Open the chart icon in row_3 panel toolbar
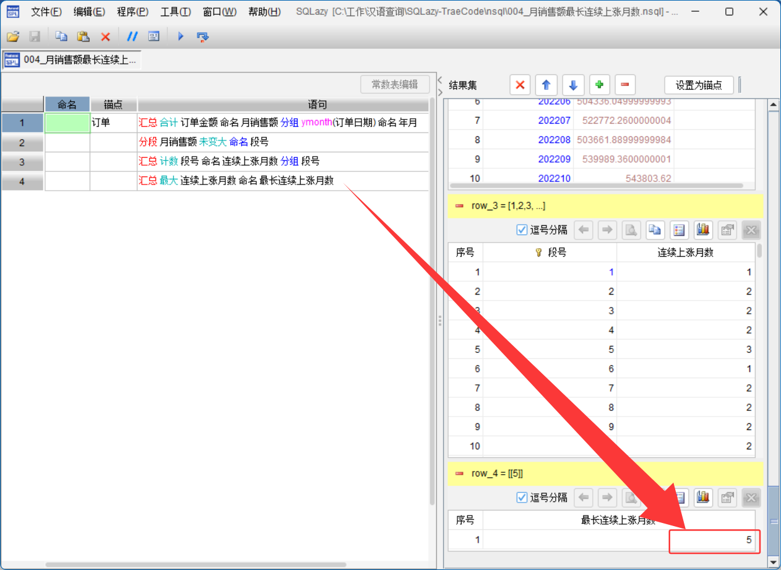Image resolution: width=781 pixels, height=570 pixels. [x=703, y=230]
